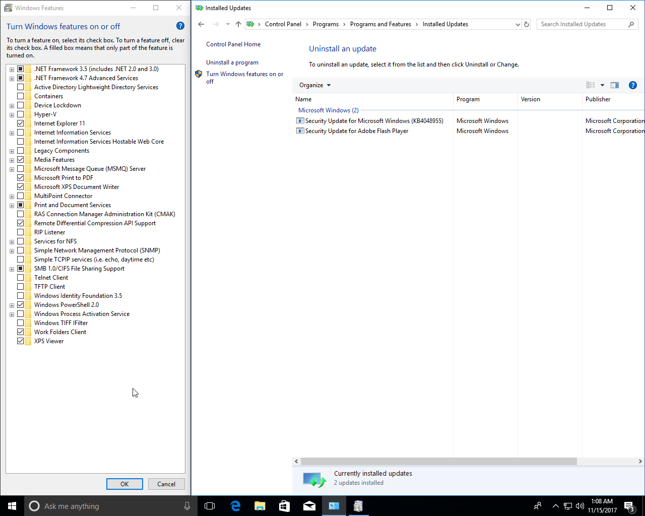Image resolution: width=645 pixels, height=516 pixels.
Task: Uncheck Work Folders Client
Action: pyautogui.click(x=21, y=332)
